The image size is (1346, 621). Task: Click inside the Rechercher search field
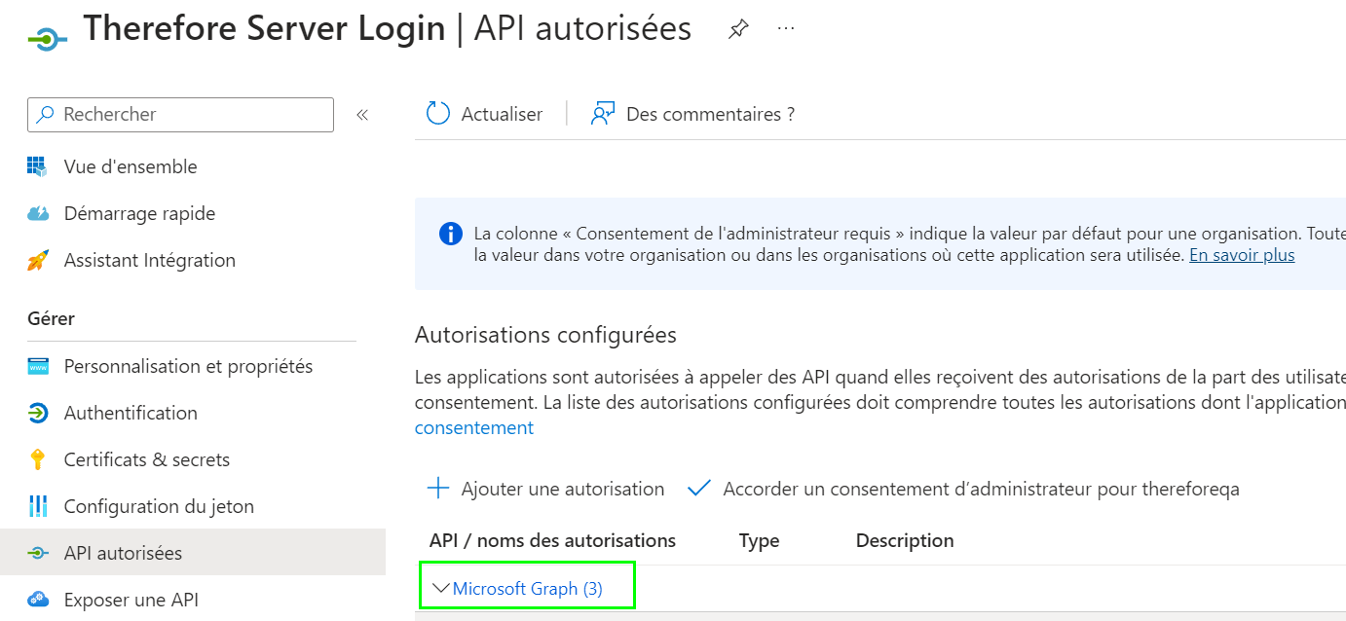180,114
